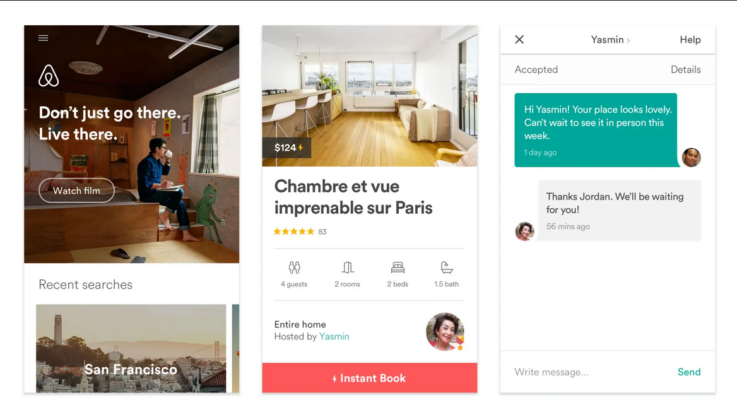Click the 2 rooms door icon

coord(347,267)
